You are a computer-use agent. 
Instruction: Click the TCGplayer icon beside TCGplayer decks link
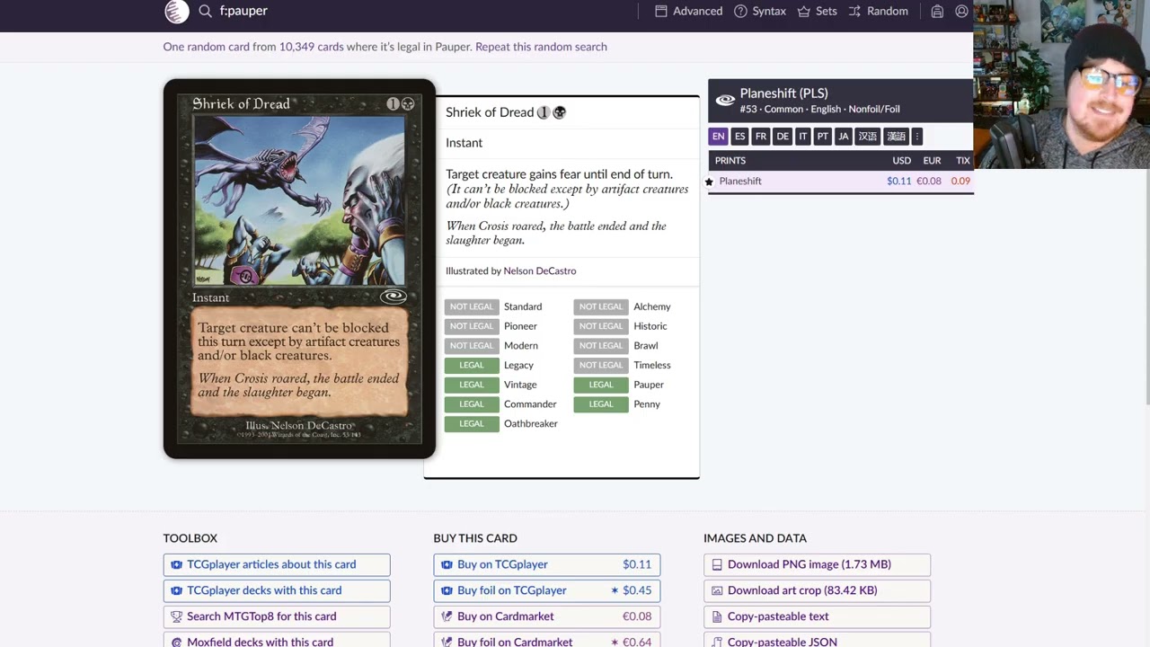tap(177, 590)
